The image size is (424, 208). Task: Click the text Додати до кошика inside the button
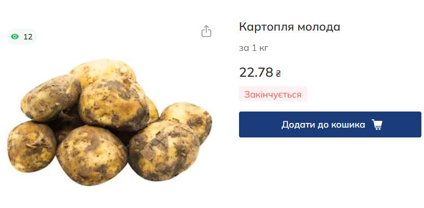[323, 124]
